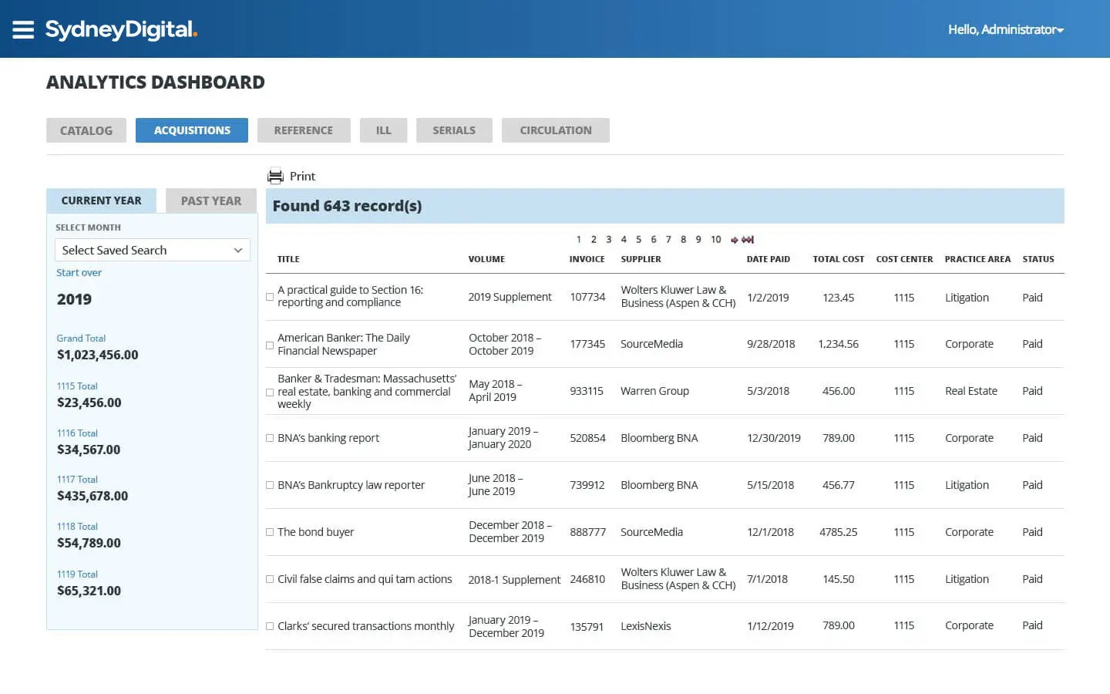Open page 10 of results

click(x=715, y=240)
